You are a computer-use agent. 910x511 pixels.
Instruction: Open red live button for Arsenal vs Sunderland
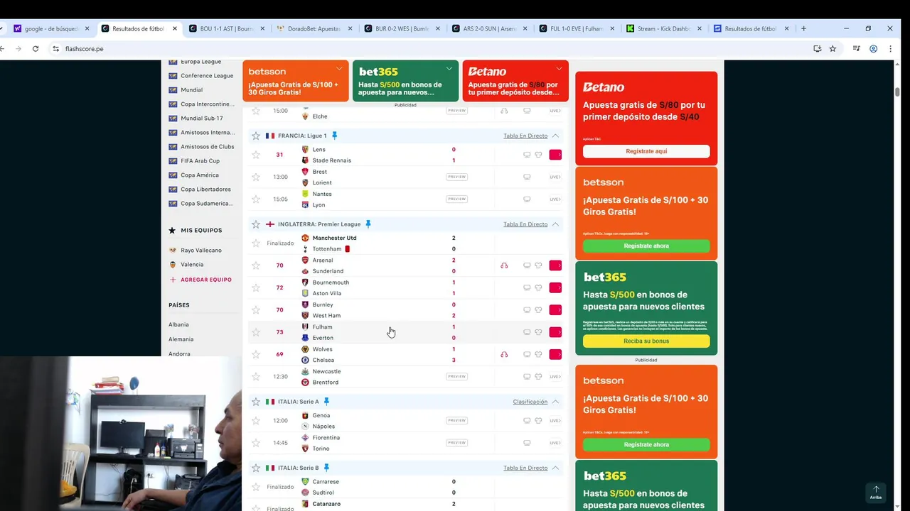(555, 265)
